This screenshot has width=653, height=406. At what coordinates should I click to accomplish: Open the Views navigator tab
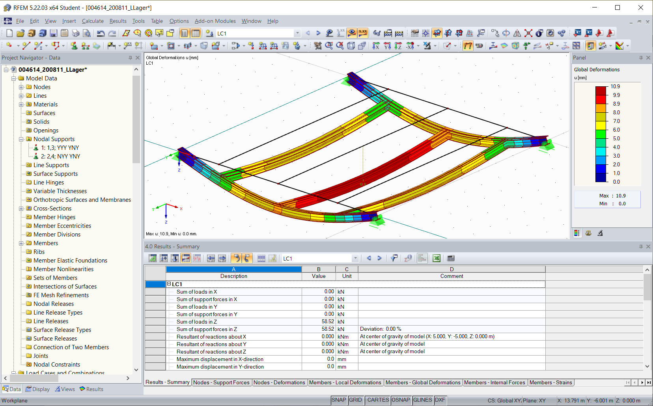(65, 389)
